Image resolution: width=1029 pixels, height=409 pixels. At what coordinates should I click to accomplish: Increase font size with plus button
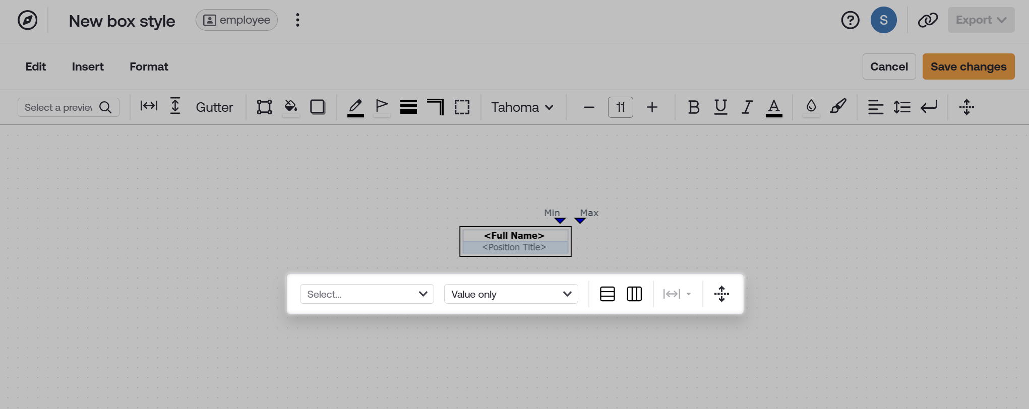click(x=652, y=107)
